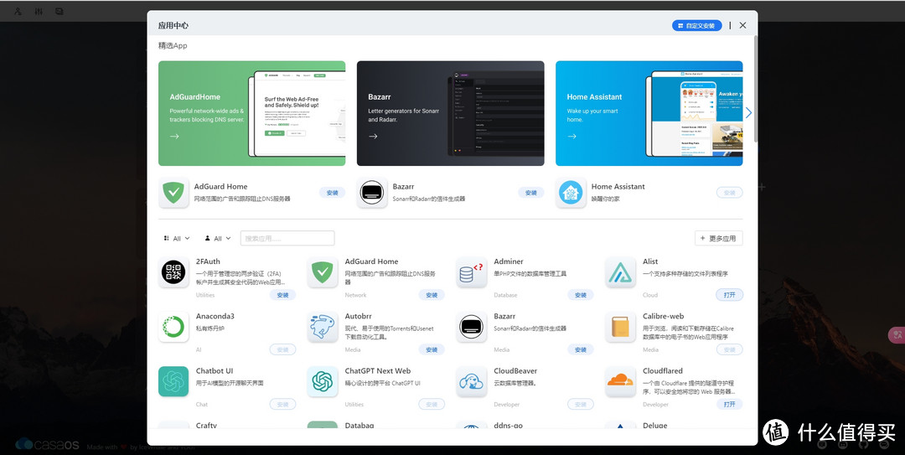Viewport: 905px width, 455px height.
Task: Install 2FAuth from the list
Action: [283, 295]
